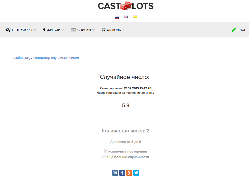Click the 'Случайное число:' heading
Screen dimensions: 249x194
[124, 77]
